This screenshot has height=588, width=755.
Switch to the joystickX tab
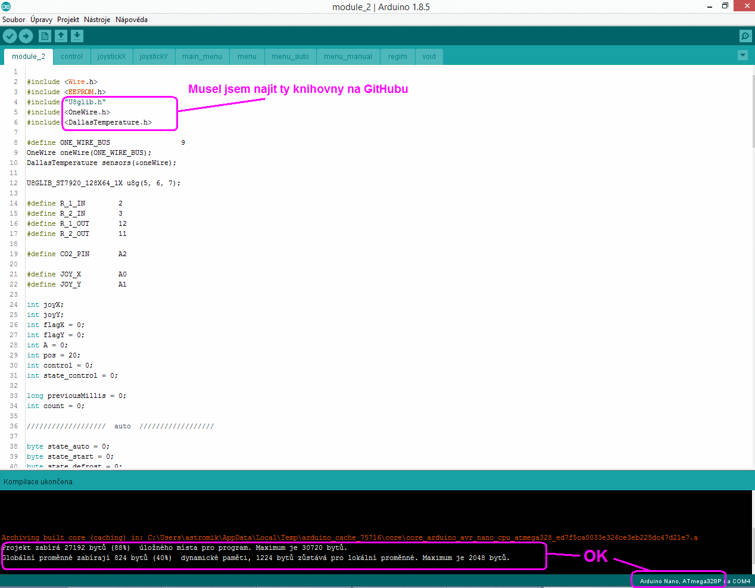111,57
